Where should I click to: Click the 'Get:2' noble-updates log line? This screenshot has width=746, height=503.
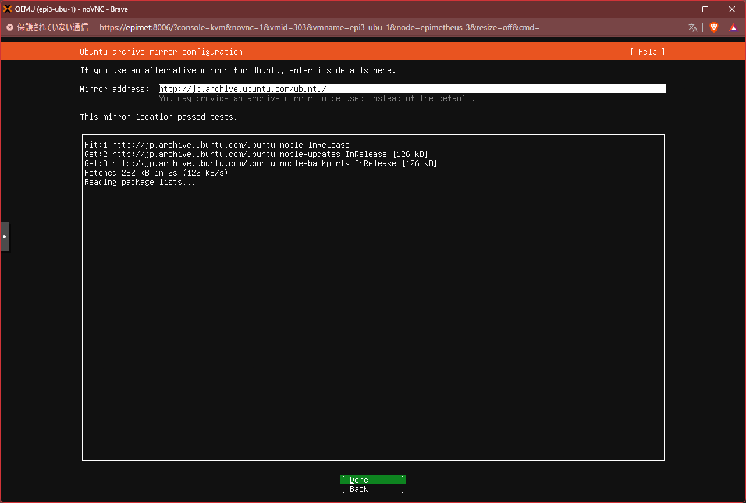(x=256, y=154)
